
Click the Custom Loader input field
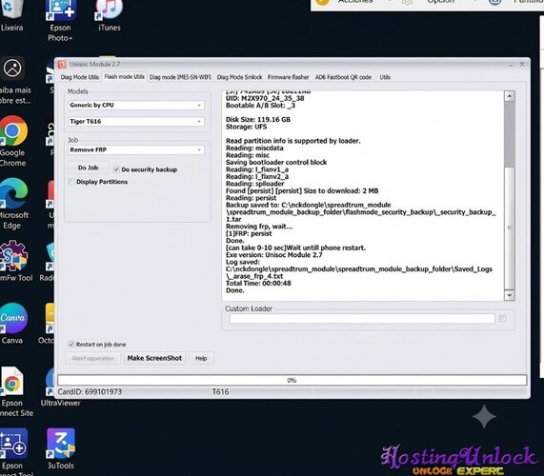(x=362, y=319)
